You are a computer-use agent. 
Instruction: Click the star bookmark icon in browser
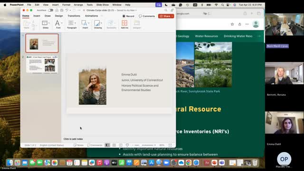pyautogui.click(x=232, y=24)
